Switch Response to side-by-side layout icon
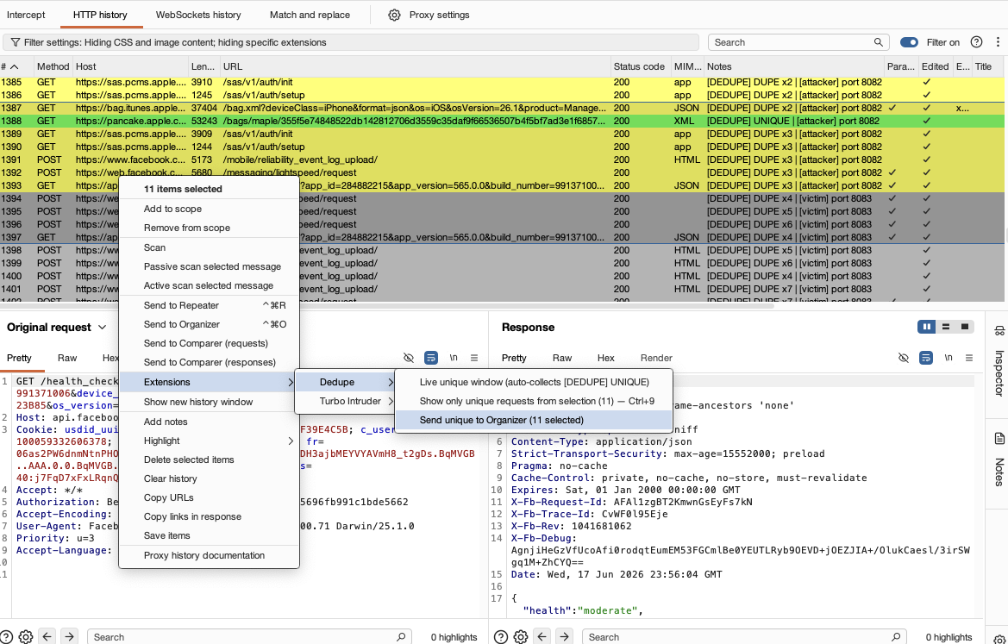1008x644 pixels. (x=926, y=327)
